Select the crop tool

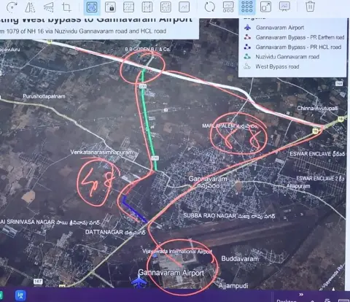click(66, 7)
